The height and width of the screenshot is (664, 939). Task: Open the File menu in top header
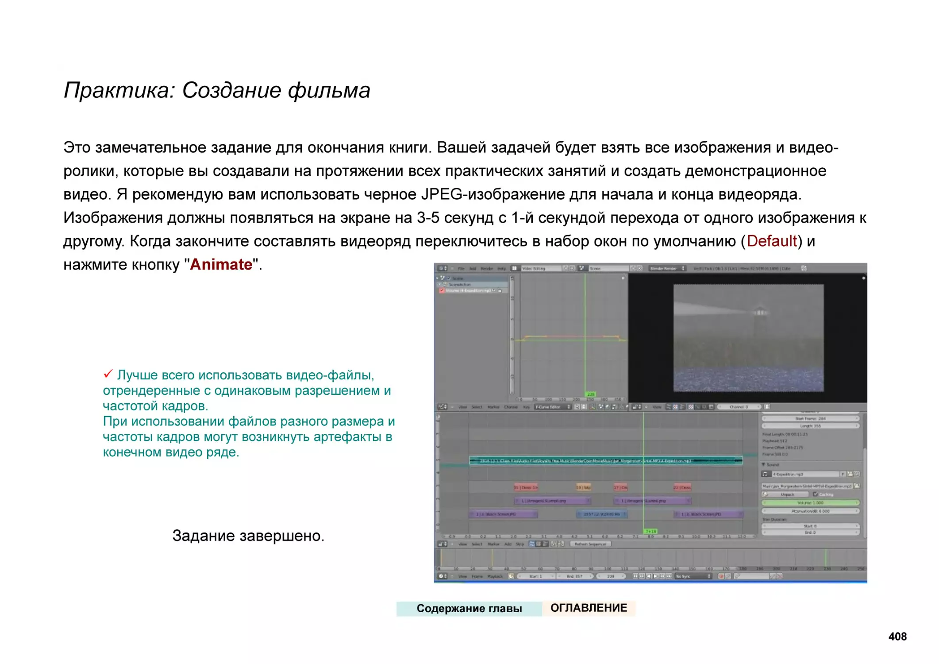click(x=461, y=268)
